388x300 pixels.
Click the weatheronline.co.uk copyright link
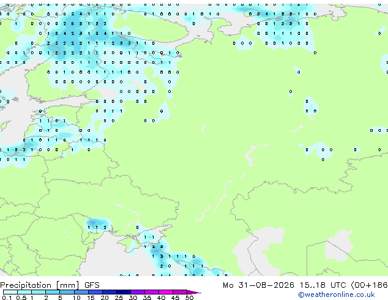[337, 294]
